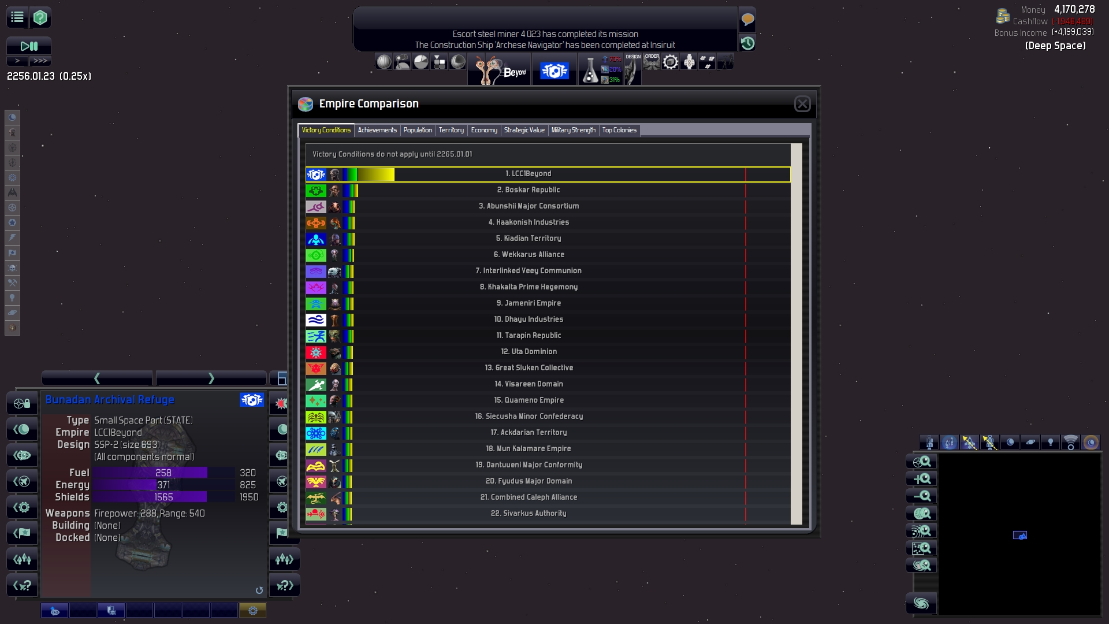Screen dimensions: 1109x624
Task: Increase game speed with triple arrow
Action: pyautogui.click(x=40, y=61)
